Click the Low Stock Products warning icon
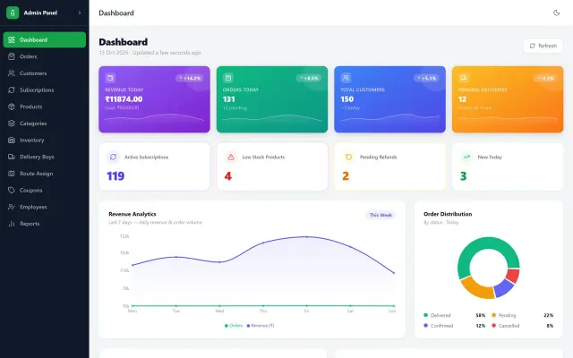 (231, 158)
